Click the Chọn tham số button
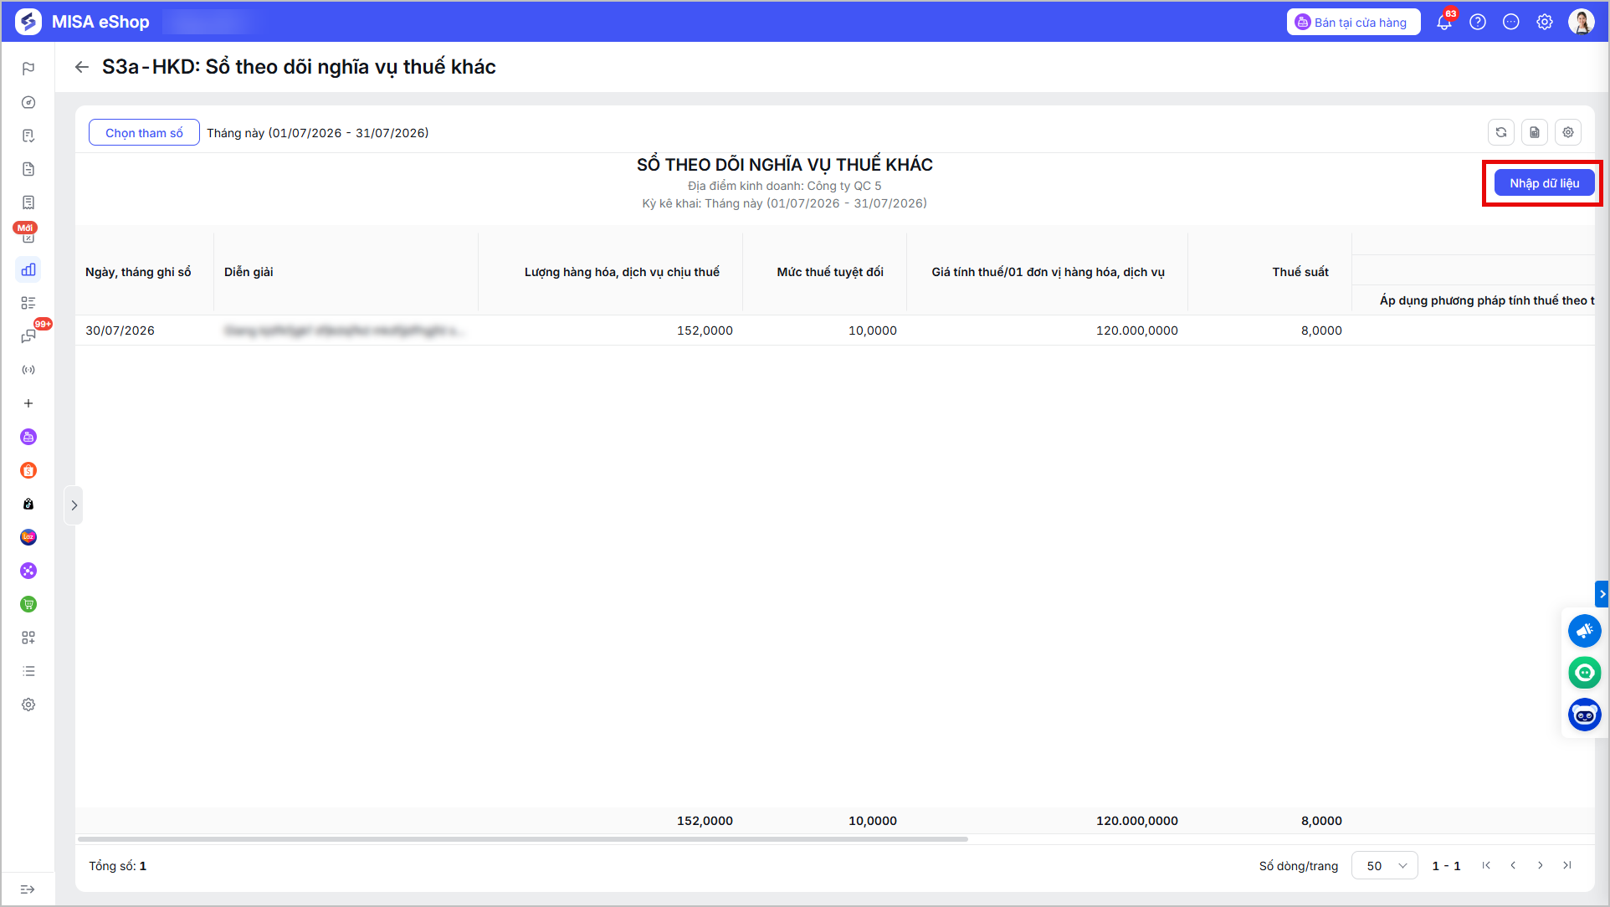Screen dimensions: 1610x907 point(144,132)
